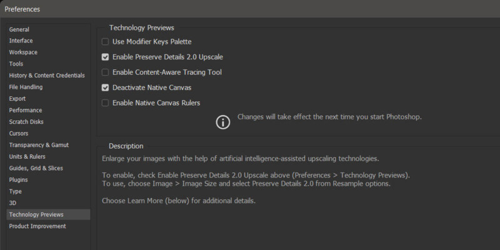Open Guides, Grid & Slices preferences
The width and height of the screenshot is (500, 250).
(x=36, y=168)
